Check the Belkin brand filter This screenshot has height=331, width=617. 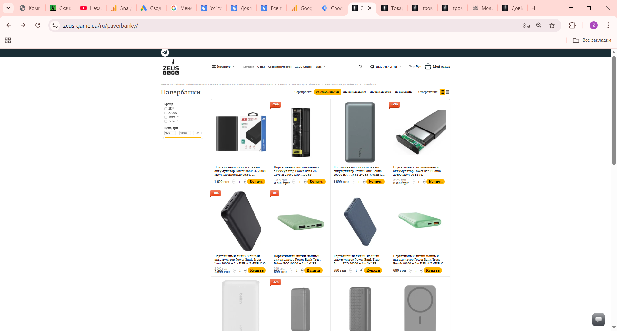(166, 121)
